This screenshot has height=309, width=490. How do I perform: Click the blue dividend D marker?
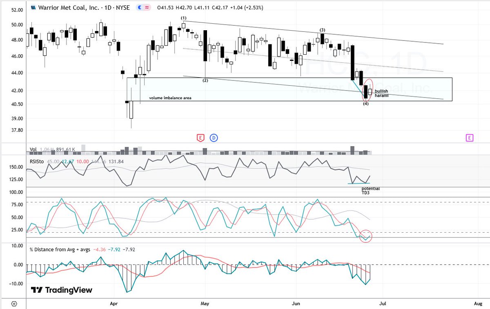tap(214, 138)
